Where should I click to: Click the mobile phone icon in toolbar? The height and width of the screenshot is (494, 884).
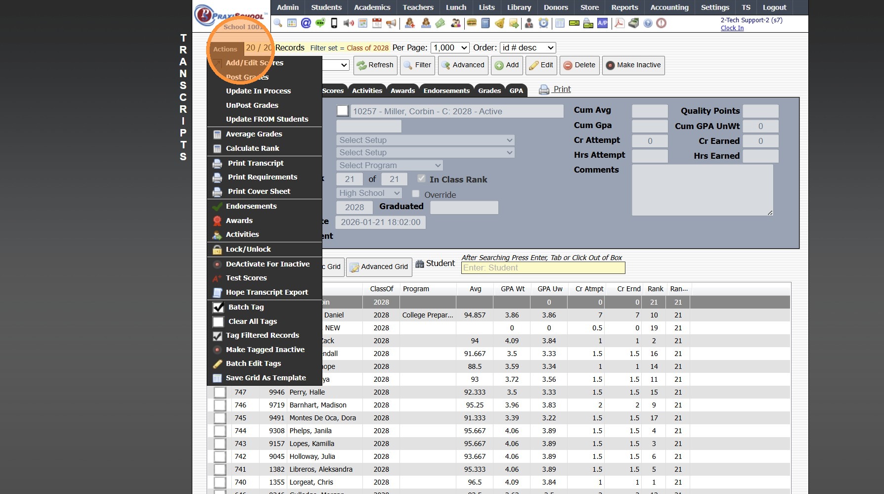tap(334, 23)
